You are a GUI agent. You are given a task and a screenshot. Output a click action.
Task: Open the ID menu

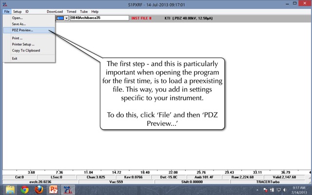click(27, 12)
